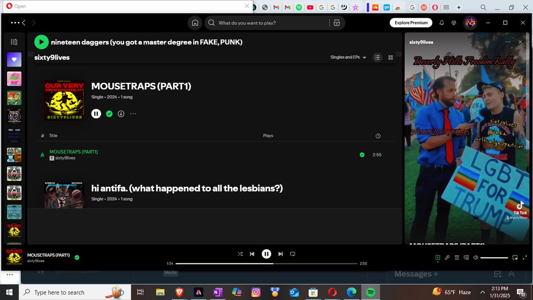Open Liked Songs heart tile
533x300 pixels.
click(14, 59)
